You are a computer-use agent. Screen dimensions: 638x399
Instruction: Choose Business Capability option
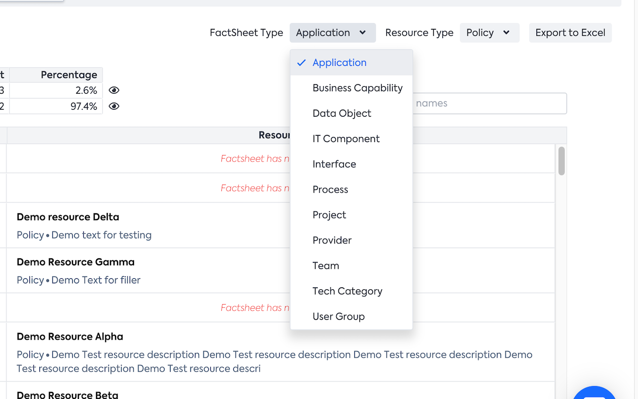[351, 88]
